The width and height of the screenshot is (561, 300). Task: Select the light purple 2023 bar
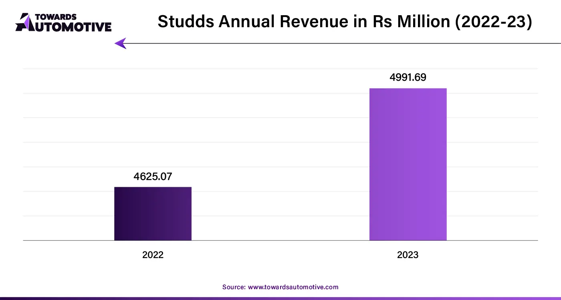tap(408, 164)
